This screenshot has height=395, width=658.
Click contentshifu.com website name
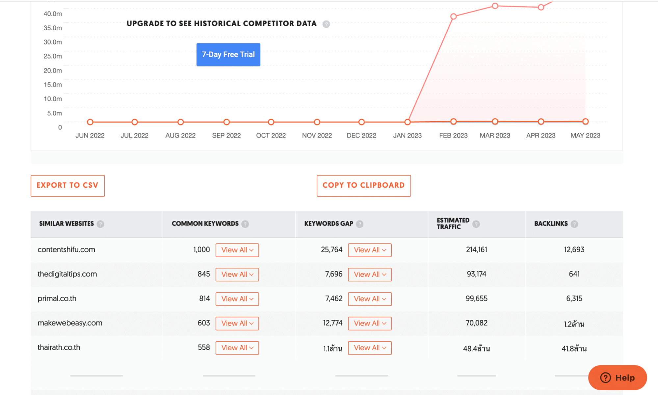coord(66,250)
